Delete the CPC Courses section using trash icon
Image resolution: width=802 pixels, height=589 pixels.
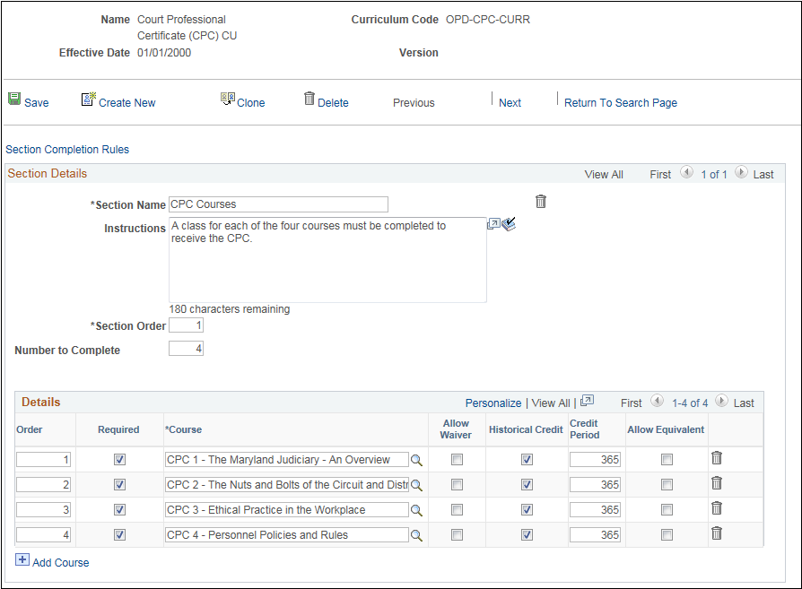click(x=541, y=202)
